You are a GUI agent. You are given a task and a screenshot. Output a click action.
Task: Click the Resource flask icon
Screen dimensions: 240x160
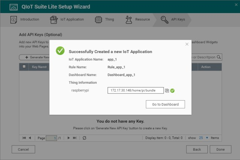[129, 20]
